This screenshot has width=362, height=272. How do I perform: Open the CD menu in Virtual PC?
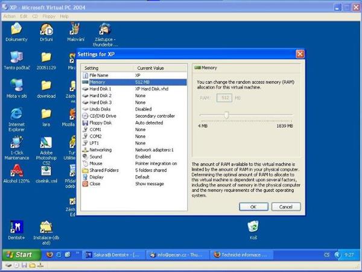35,16
